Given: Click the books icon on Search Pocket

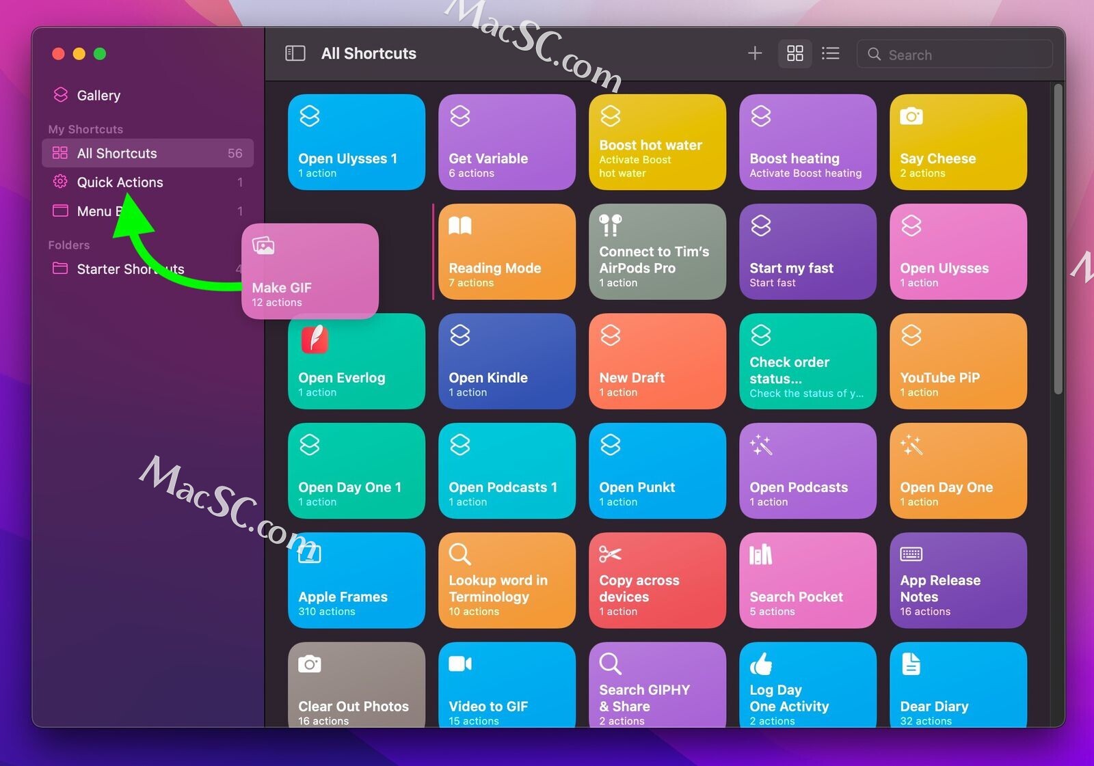Looking at the screenshot, I should tap(760, 554).
